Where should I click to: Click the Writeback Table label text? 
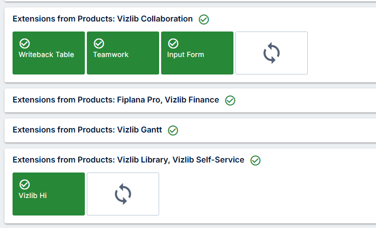click(x=46, y=54)
